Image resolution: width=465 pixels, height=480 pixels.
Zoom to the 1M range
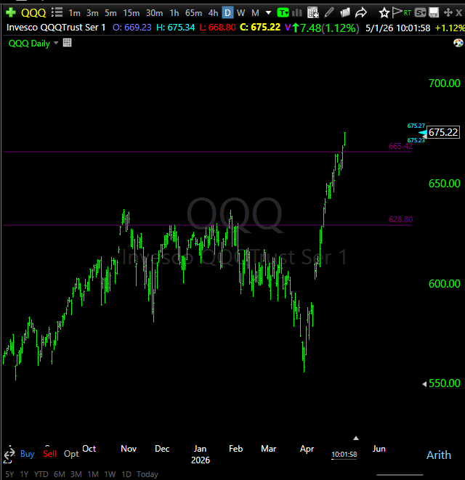point(93,474)
